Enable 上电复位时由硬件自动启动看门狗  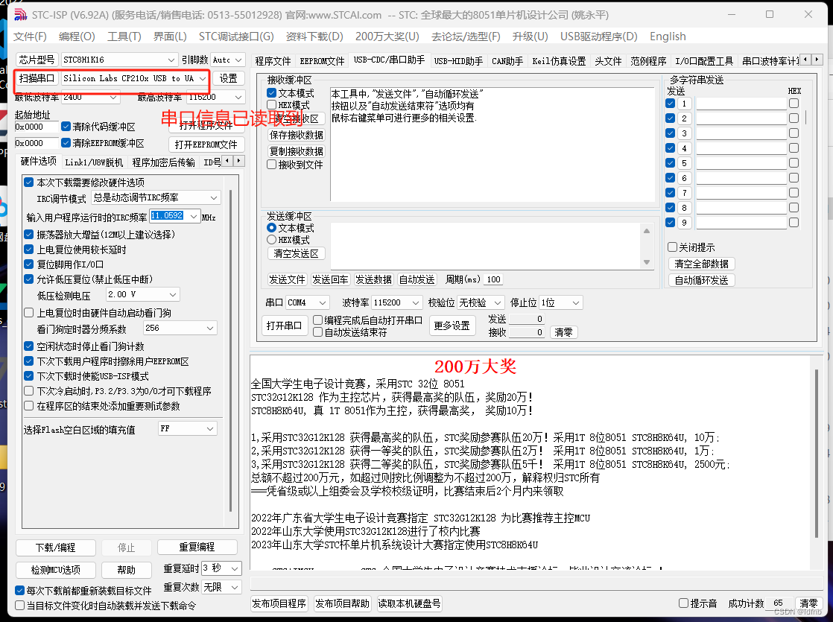[x=29, y=313]
